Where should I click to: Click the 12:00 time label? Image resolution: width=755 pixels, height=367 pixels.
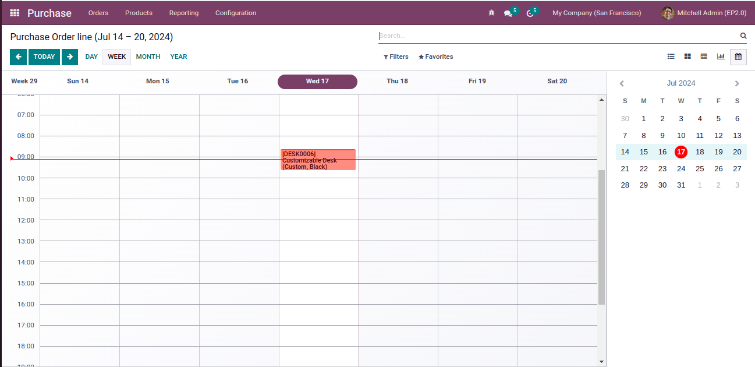click(26, 220)
